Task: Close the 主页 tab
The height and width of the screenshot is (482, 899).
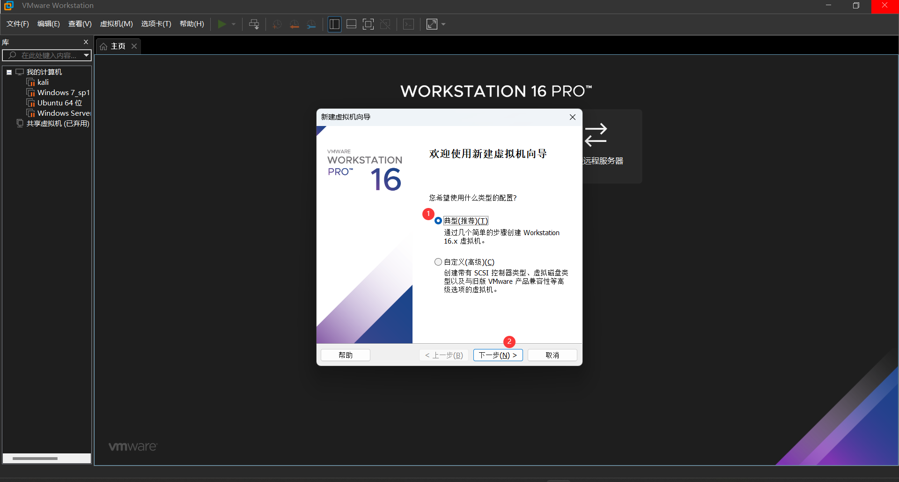Action: tap(134, 46)
